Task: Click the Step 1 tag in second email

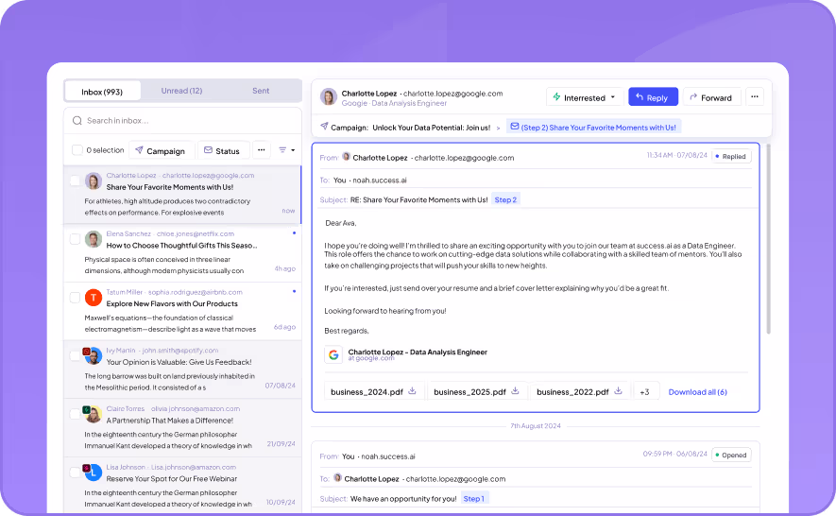Action: [x=474, y=498]
